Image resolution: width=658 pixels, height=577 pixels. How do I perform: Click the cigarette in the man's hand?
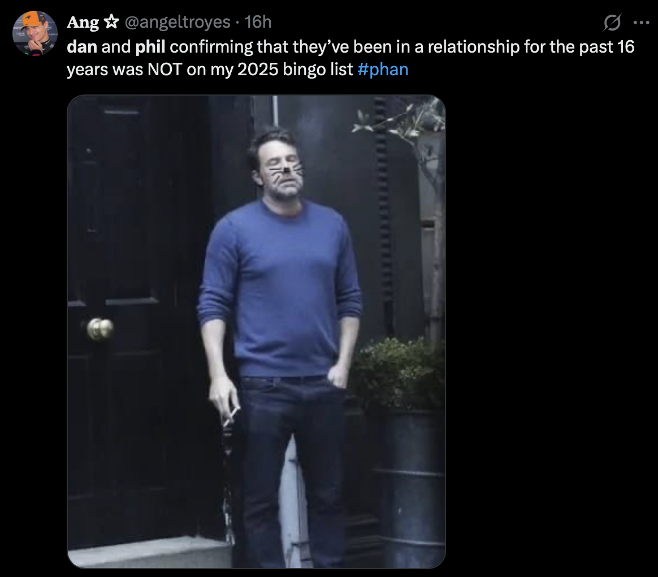coord(231,416)
